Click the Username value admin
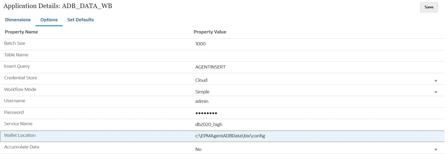Screen dimensions: 448x166 pos(202,101)
